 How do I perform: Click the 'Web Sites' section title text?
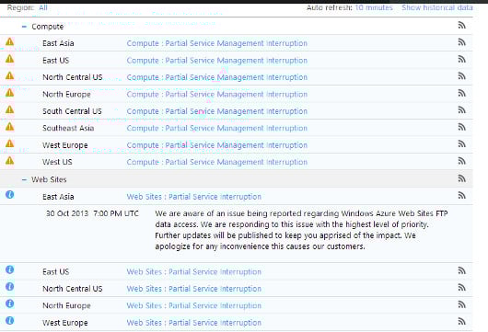tap(49, 179)
